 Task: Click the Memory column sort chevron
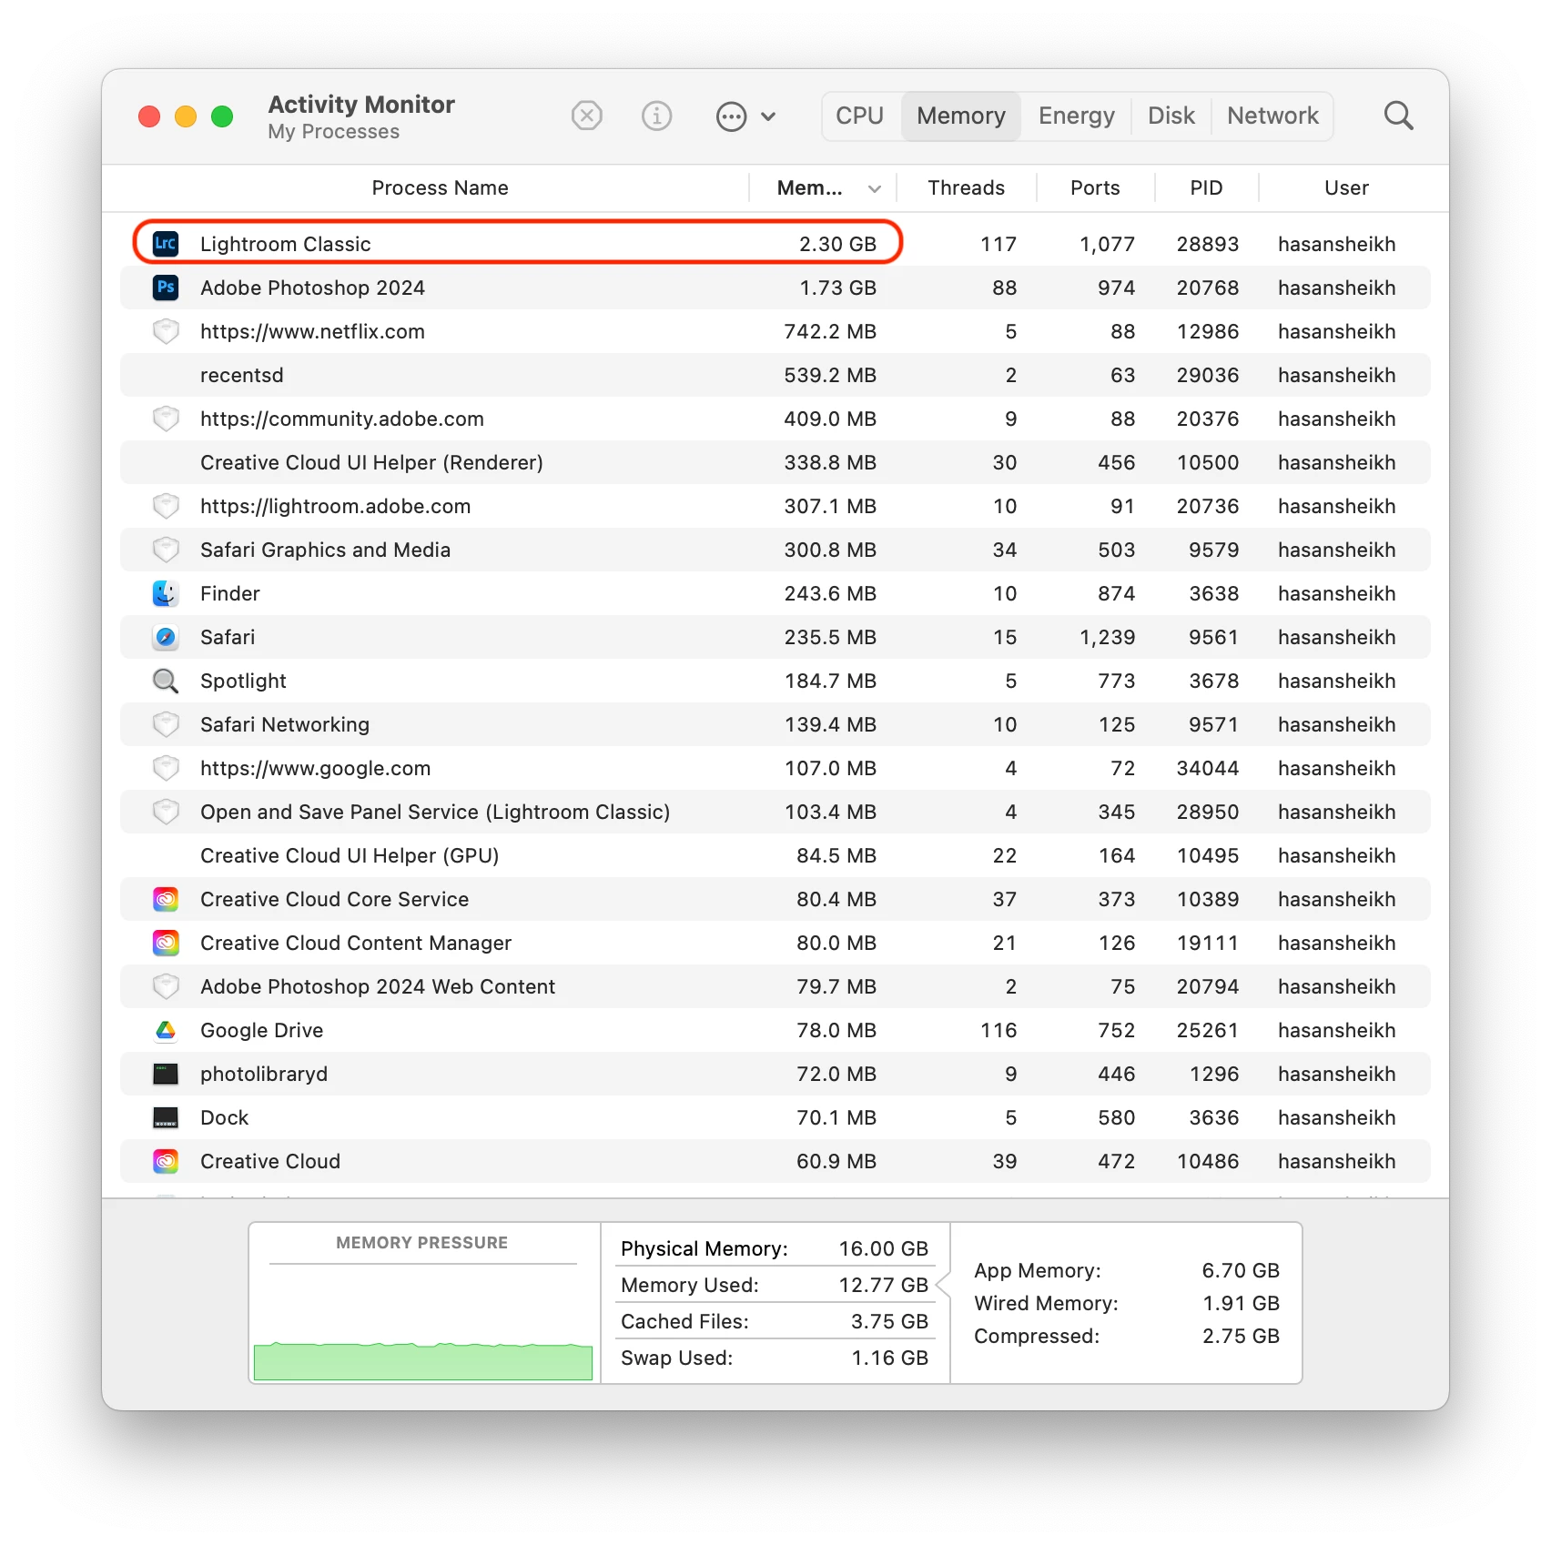pyautogui.click(x=874, y=188)
